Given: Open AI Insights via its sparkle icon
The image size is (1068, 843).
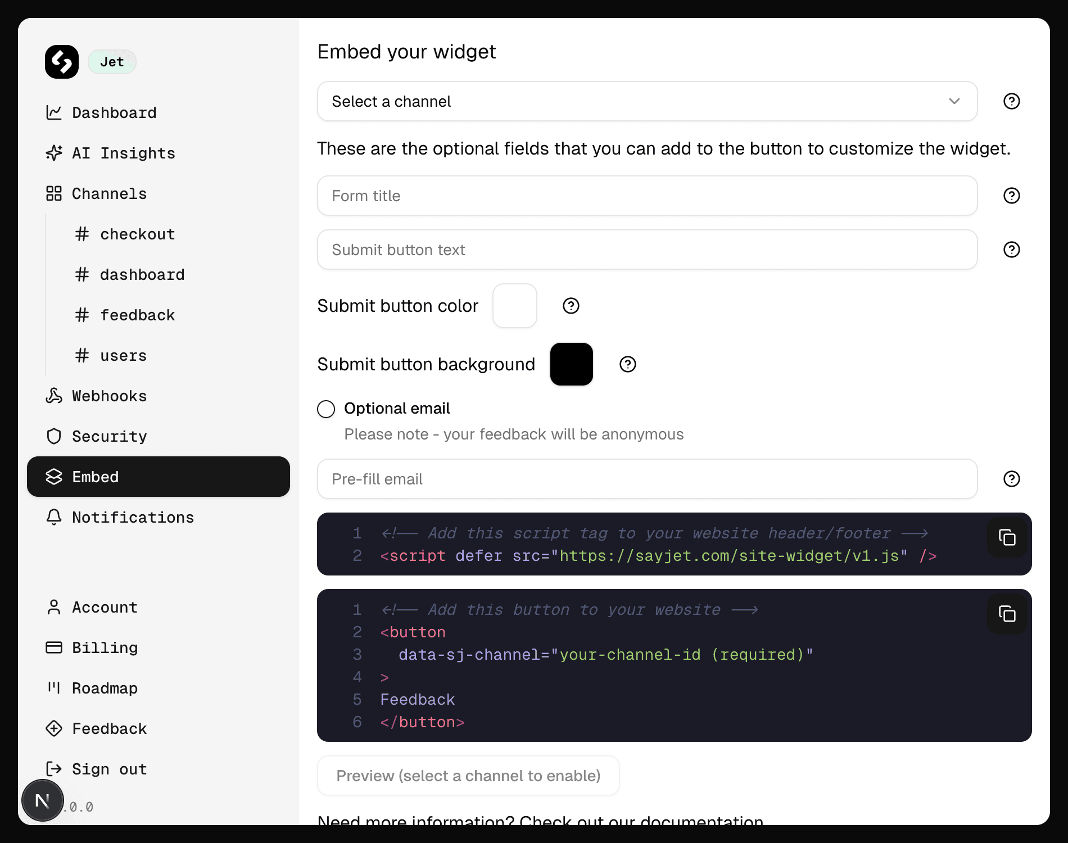Looking at the screenshot, I should (x=54, y=153).
